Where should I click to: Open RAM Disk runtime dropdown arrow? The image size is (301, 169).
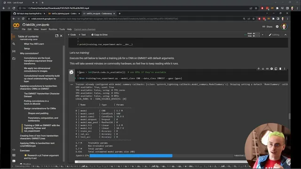262,35
